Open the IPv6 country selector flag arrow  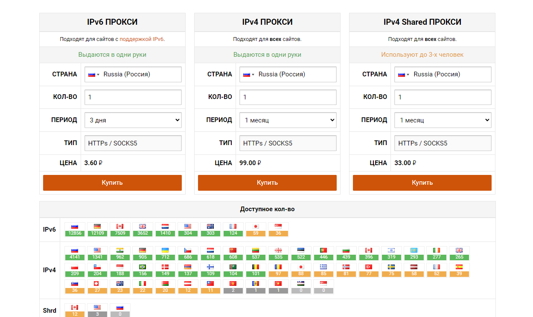point(94,74)
